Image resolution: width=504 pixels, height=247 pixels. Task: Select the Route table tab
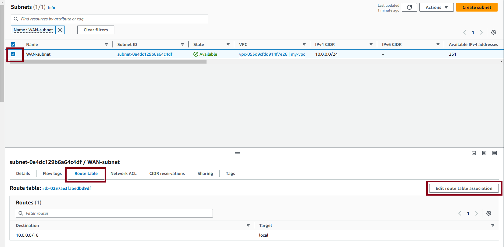point(86,173)
